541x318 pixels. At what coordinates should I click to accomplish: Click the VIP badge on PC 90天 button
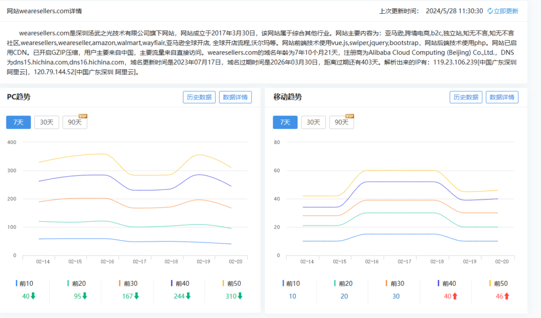82,116
